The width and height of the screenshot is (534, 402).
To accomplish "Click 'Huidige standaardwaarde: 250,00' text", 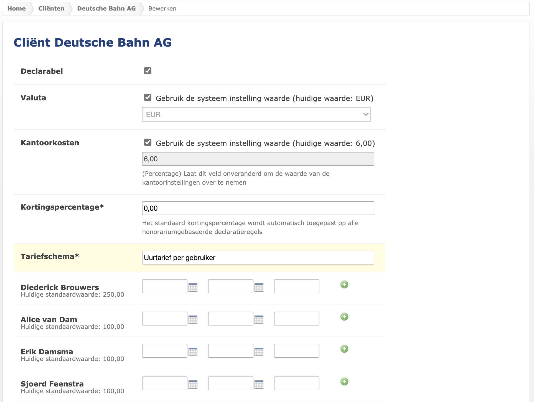I will [72, 294].
